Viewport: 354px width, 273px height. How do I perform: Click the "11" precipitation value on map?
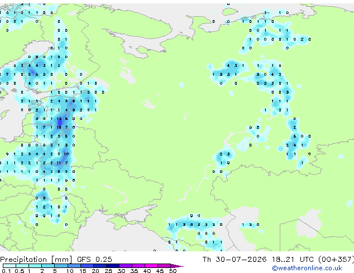[x=59, y=163]
